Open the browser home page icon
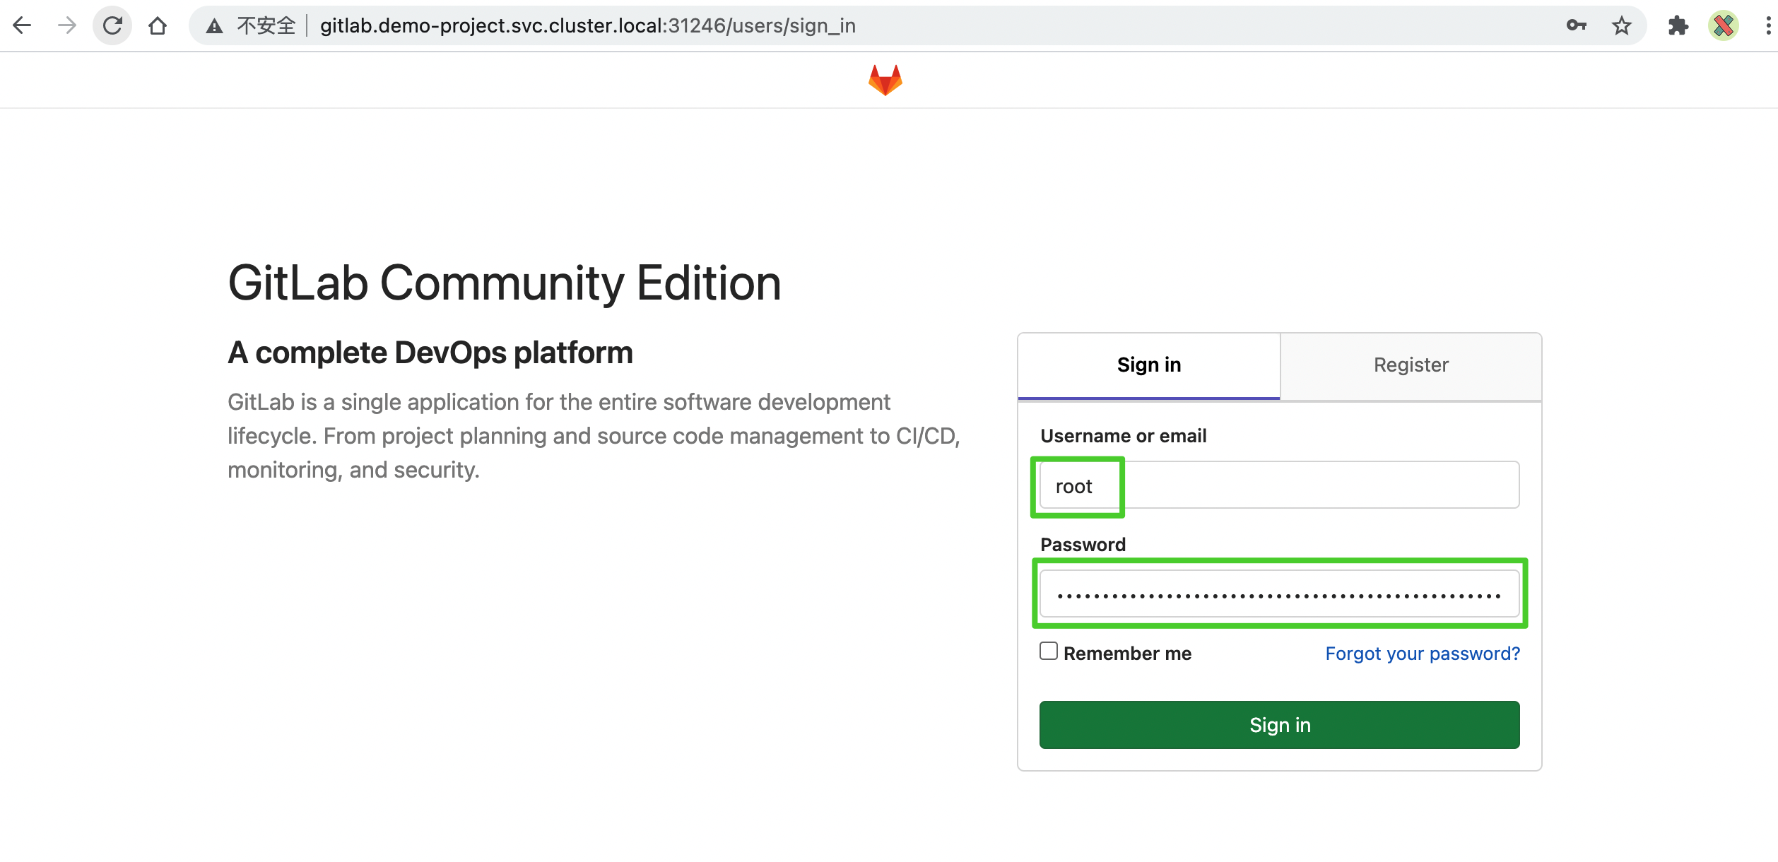The width and height of the screenshot is (1778, 862). coord(158,25)
